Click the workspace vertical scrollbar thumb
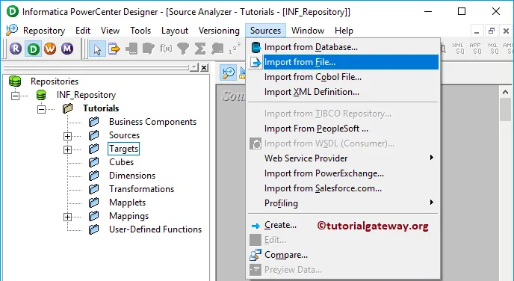This screenshot has width=514, height=281. (x=505, y=110)
